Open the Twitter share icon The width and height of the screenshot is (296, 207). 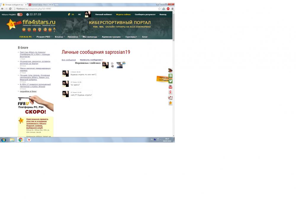170,81
